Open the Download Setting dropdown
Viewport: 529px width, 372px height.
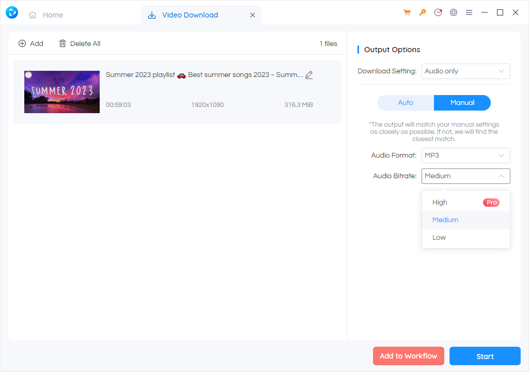[x=465, y=71]
